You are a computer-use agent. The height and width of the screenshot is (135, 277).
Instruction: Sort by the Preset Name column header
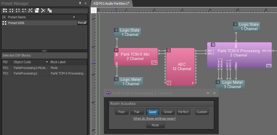click(x=42, y=17)
